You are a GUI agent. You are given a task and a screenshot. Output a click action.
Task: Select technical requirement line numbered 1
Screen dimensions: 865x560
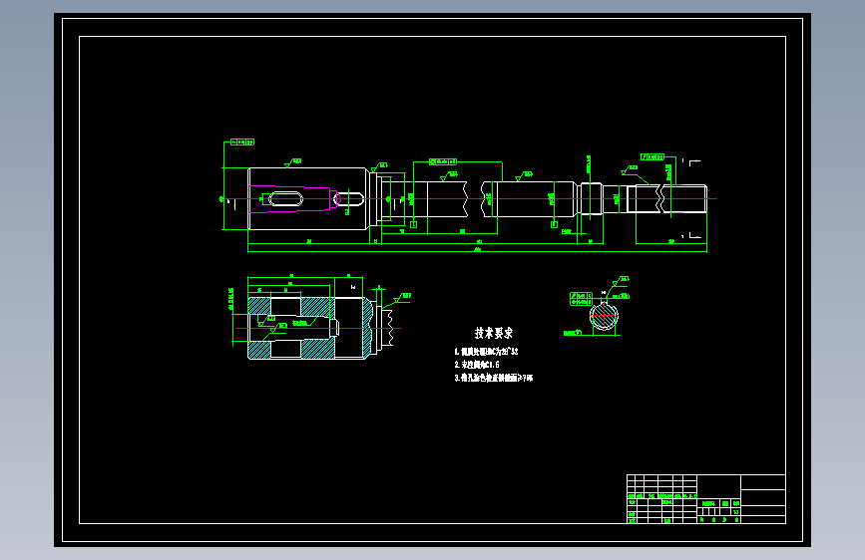486,351
